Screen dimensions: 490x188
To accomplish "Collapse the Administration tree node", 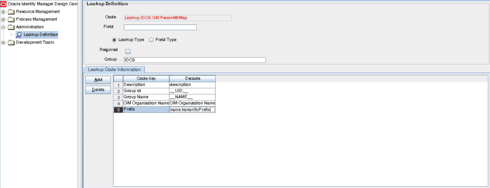I will tap(3, 27).
